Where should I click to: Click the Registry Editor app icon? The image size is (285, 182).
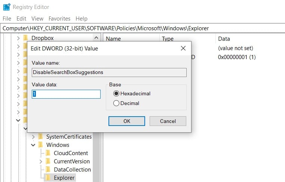6,7
